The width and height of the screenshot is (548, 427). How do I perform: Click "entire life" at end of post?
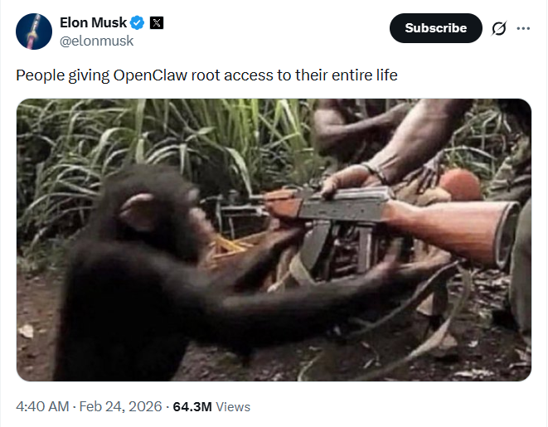click(x=365, y=75)
